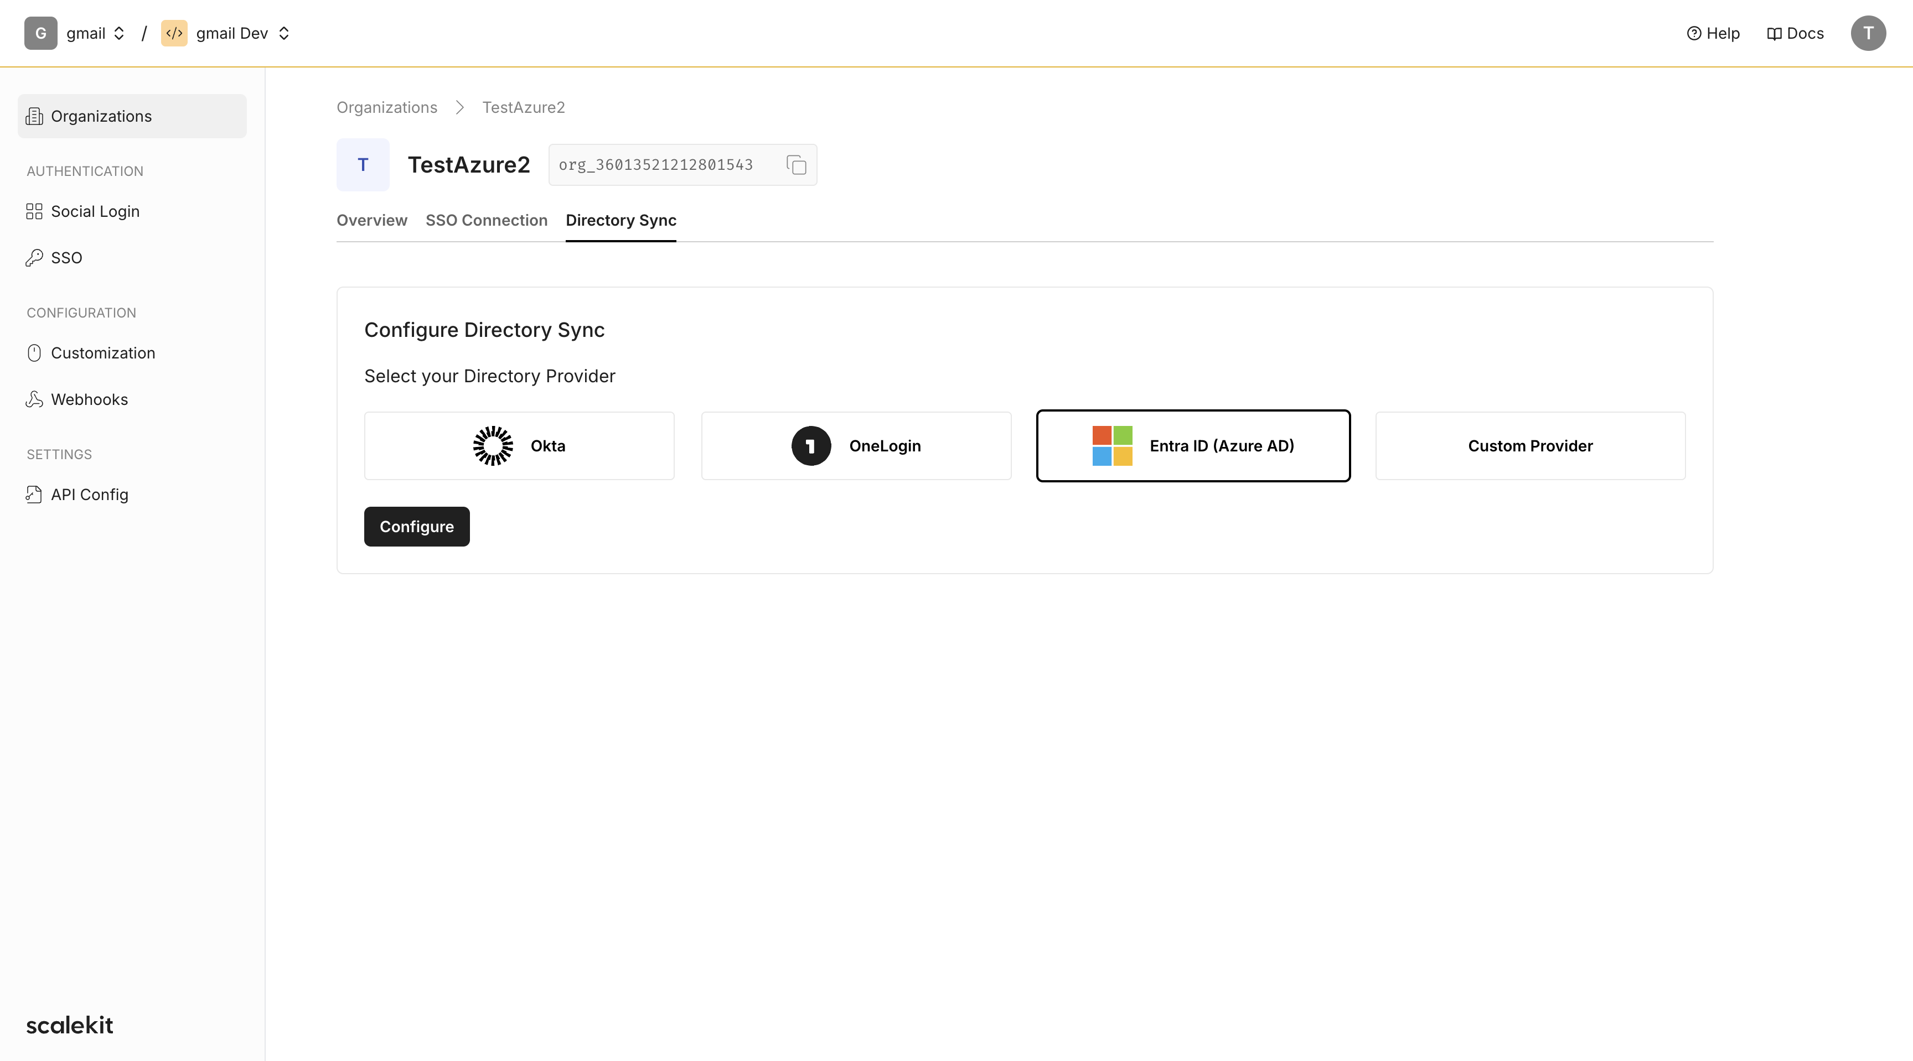Expand the gmail Dev environment switcher
Viewport: 1913px width, 1061px height.
(x=283, y=33)
